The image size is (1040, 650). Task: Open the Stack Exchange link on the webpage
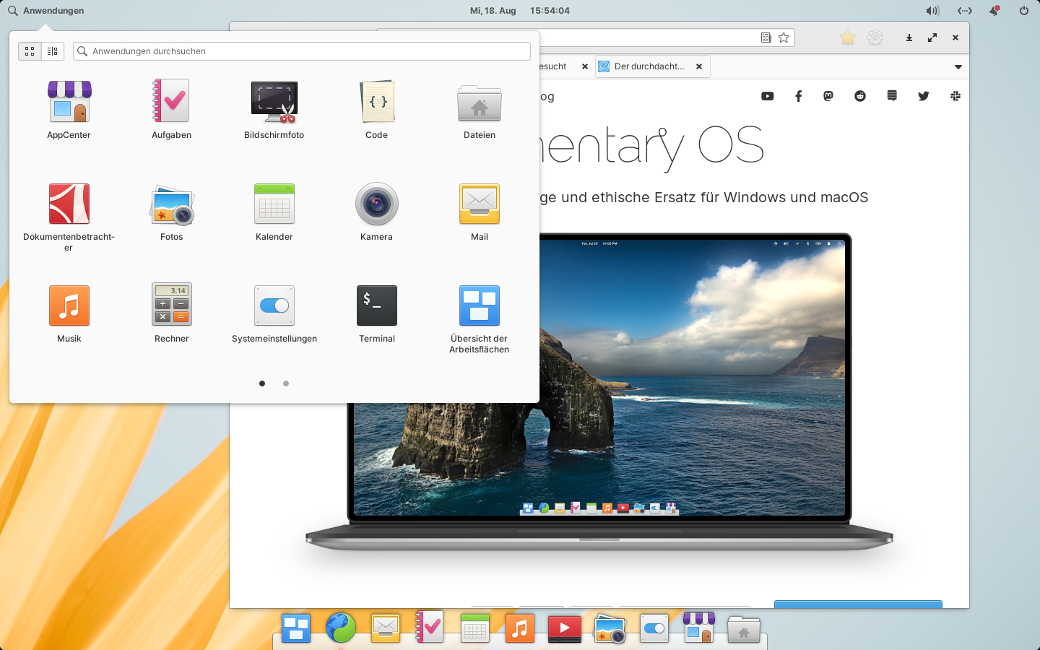[x=892, y=96]
